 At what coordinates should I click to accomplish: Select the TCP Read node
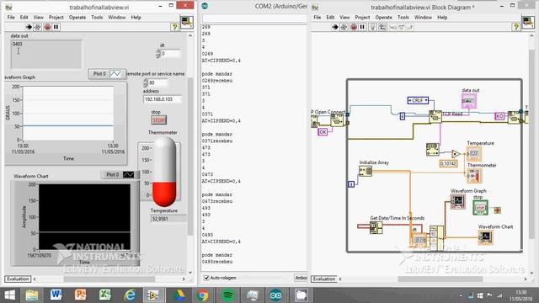tap(435, 116)
